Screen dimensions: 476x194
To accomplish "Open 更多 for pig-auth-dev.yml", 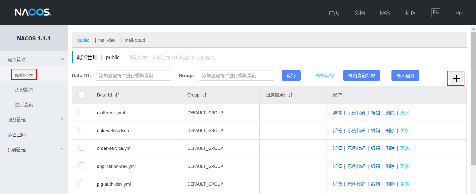I will click(405, 184).
